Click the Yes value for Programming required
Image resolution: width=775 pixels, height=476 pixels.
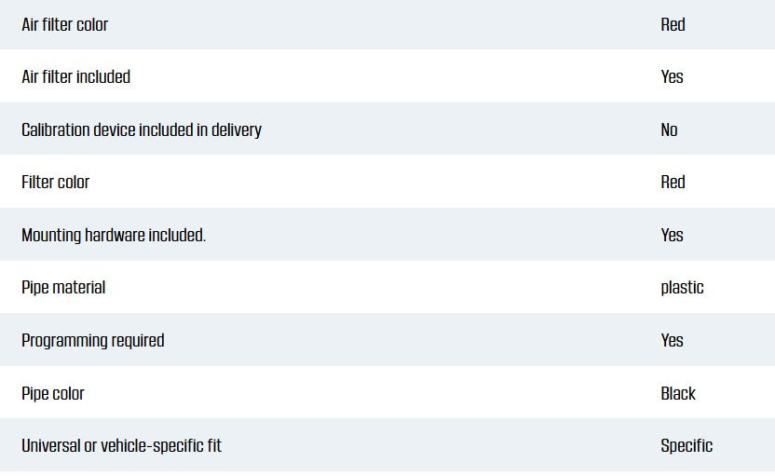tap(672, 340)
